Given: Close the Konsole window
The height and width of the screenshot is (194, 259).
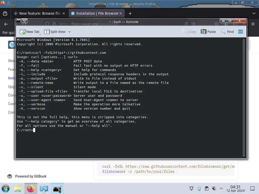Looking at the screenshot, I should click(240, 21).
